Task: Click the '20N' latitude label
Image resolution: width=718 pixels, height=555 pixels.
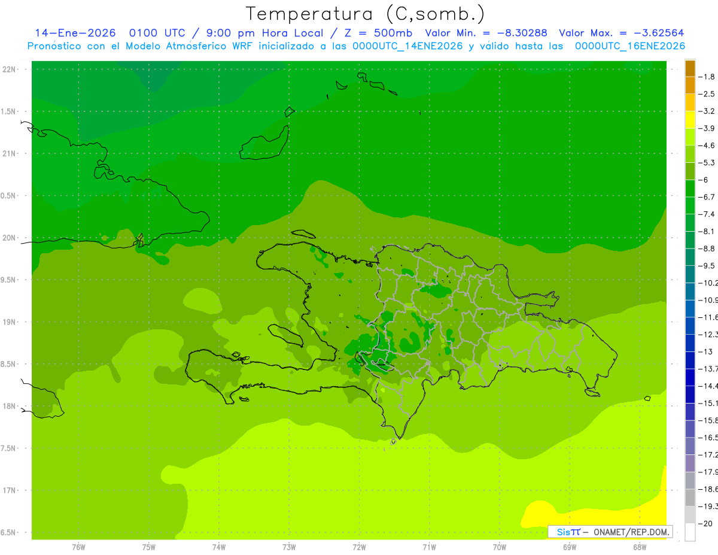Action: click(x=9, y=238)
